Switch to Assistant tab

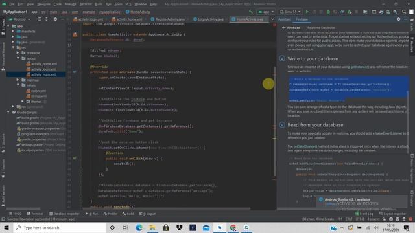tap(285, 19)
